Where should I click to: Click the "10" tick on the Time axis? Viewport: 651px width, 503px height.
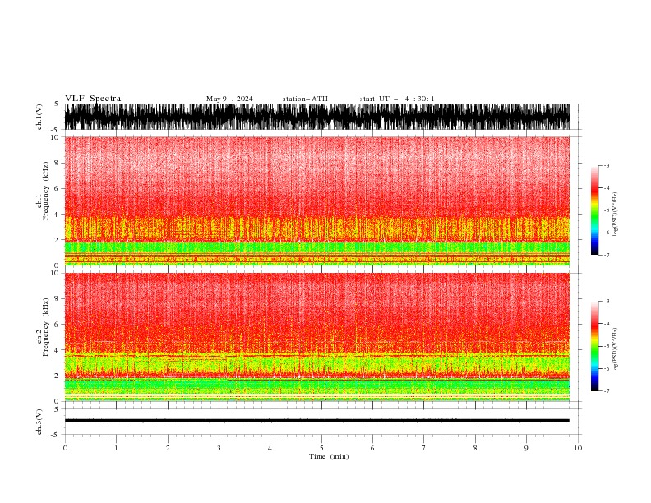[578, 448]
